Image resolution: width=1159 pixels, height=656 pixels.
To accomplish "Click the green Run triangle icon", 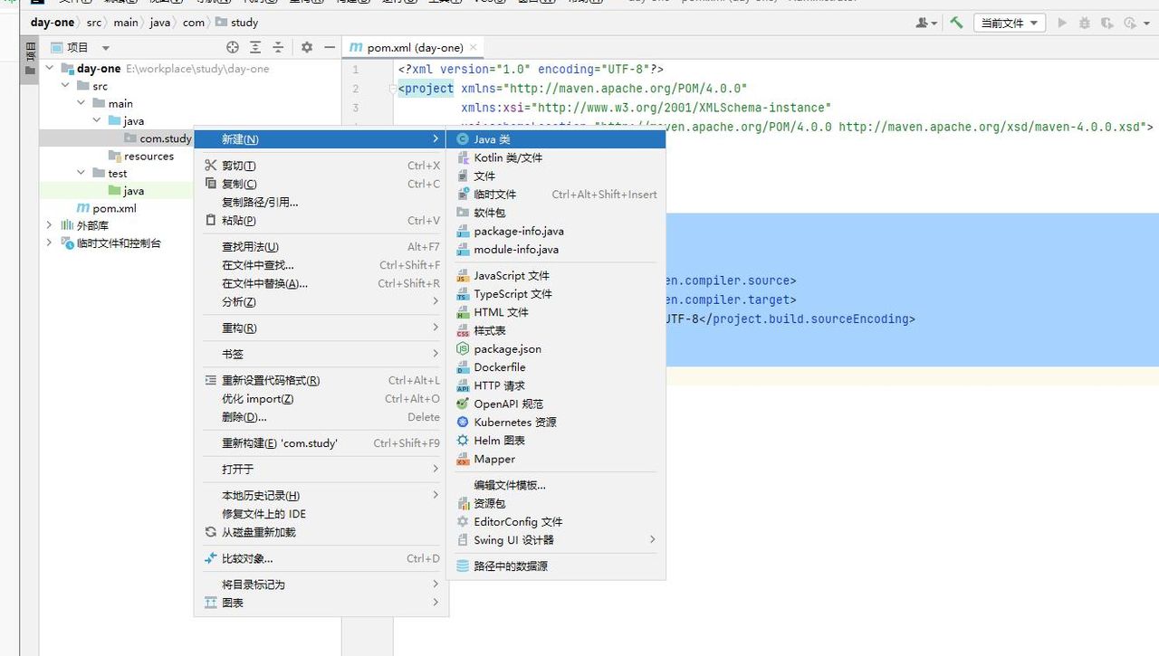I will (x=1062, y=23).
